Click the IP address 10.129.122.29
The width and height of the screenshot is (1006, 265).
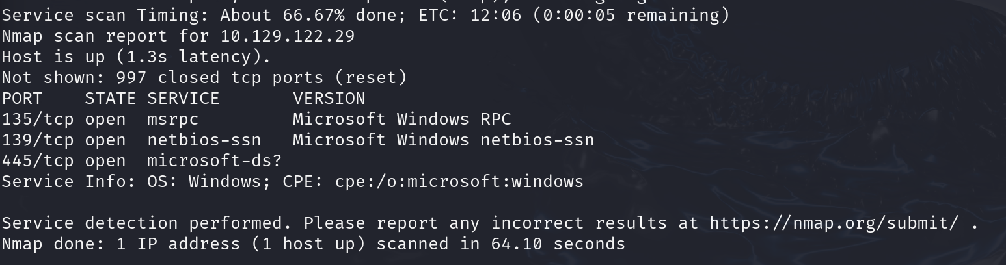(287, 36)
